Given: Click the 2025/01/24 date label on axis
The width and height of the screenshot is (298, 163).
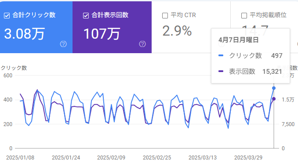Looking at the screenshot, I should pos(66,158).
